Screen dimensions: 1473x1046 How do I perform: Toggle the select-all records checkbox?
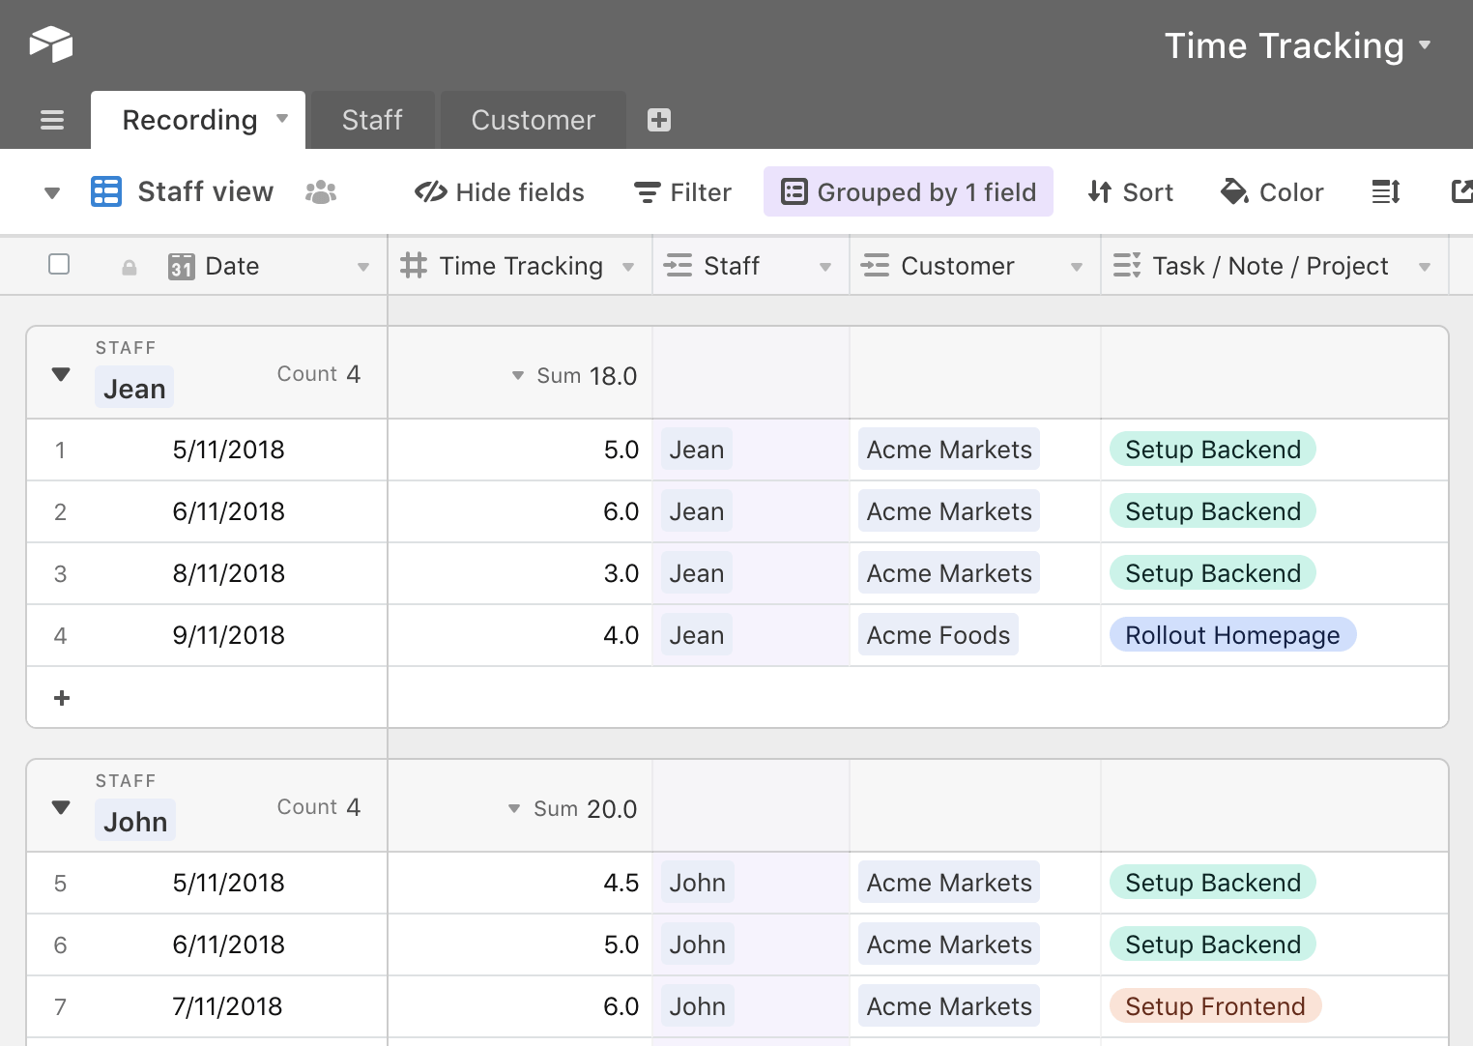(59, 265)
